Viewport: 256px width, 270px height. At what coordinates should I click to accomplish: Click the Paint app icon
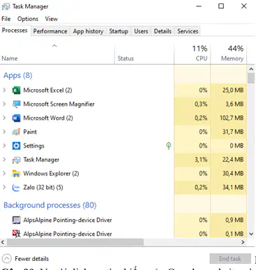pos(16,132)
